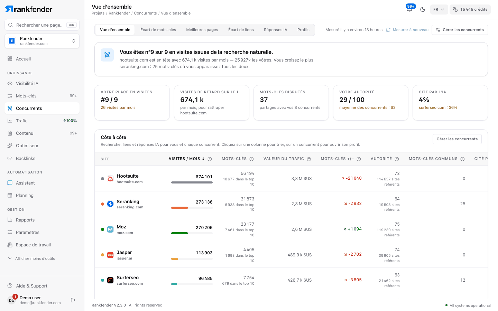Screen dimensions: 498x311
Task: Click top Gérer les concurrents button
Action: pyautogui.click(x=460, y=30)
